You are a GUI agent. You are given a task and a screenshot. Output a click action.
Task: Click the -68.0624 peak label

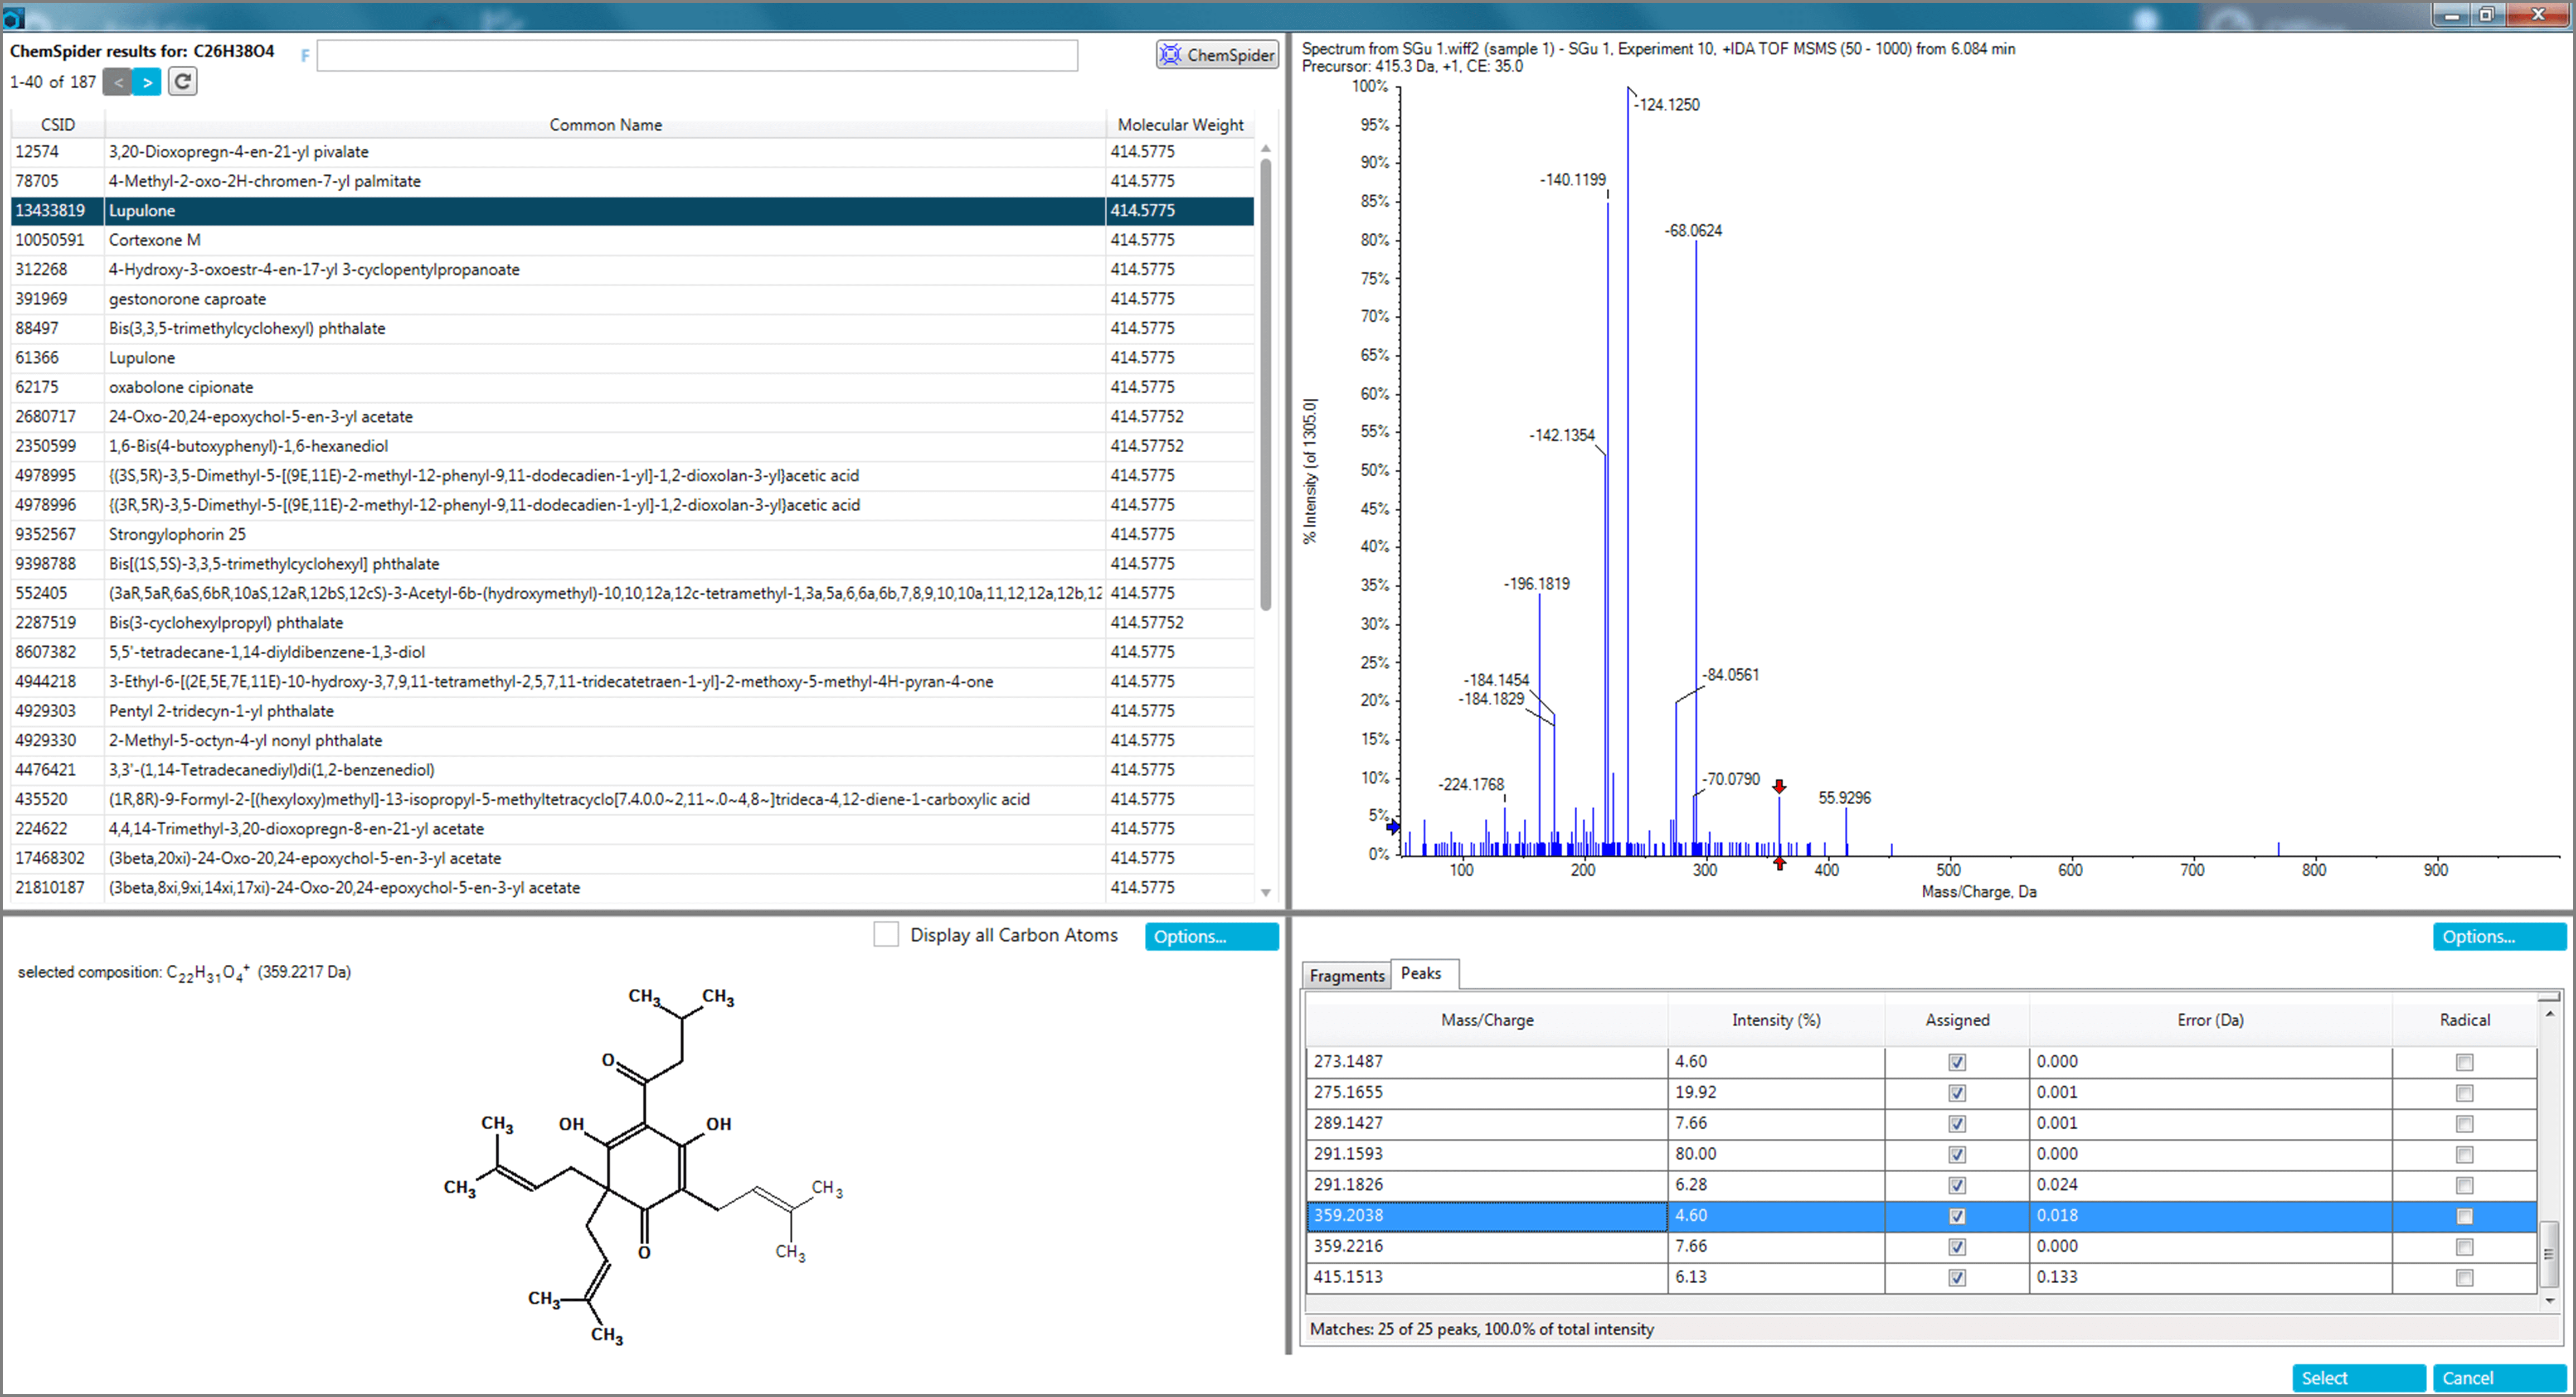(1693, 231)
